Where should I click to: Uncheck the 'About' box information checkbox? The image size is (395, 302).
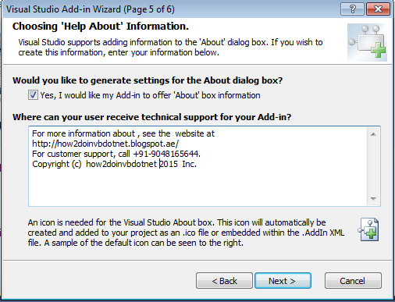click(x=33, y=95)
